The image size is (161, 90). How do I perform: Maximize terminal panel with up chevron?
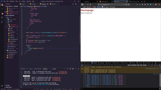(x=76, y=69)
